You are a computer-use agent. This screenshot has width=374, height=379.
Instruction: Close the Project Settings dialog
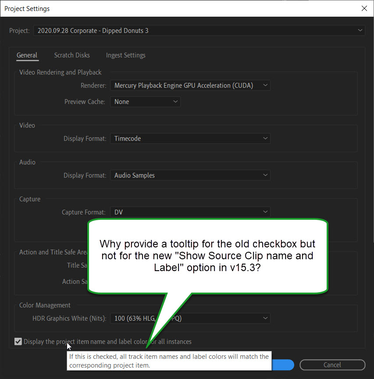[364, 8]
